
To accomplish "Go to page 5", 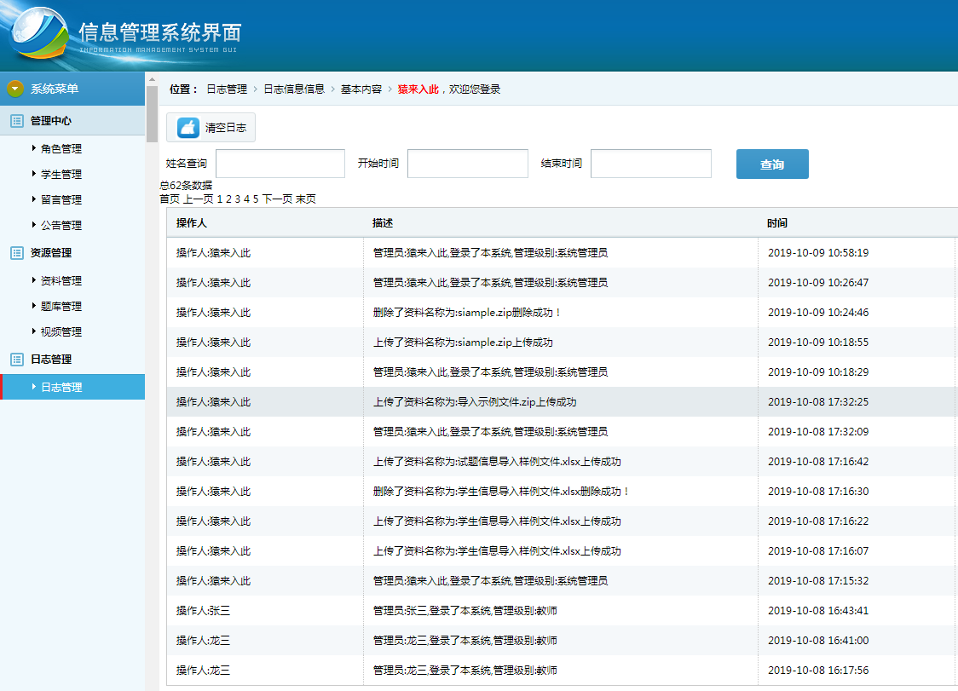I will pos(256,199).
